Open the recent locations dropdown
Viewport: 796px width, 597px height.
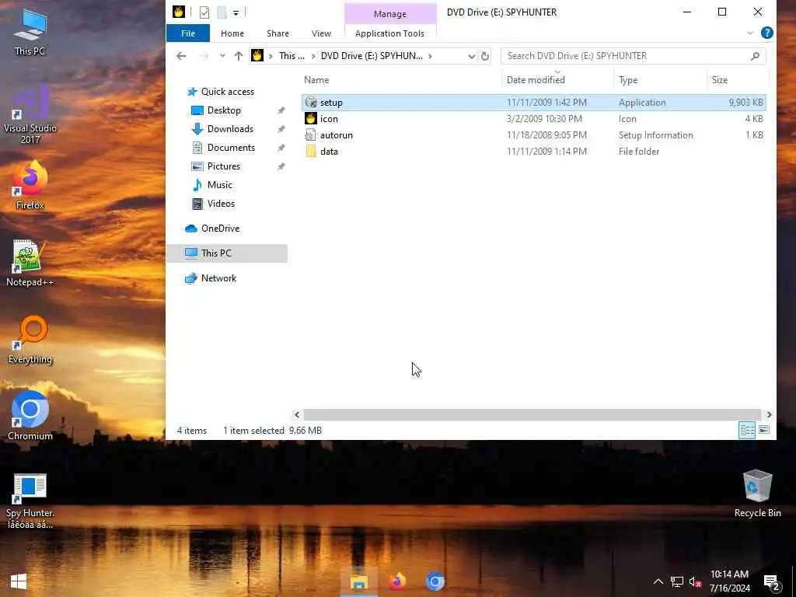coord(222,56)
